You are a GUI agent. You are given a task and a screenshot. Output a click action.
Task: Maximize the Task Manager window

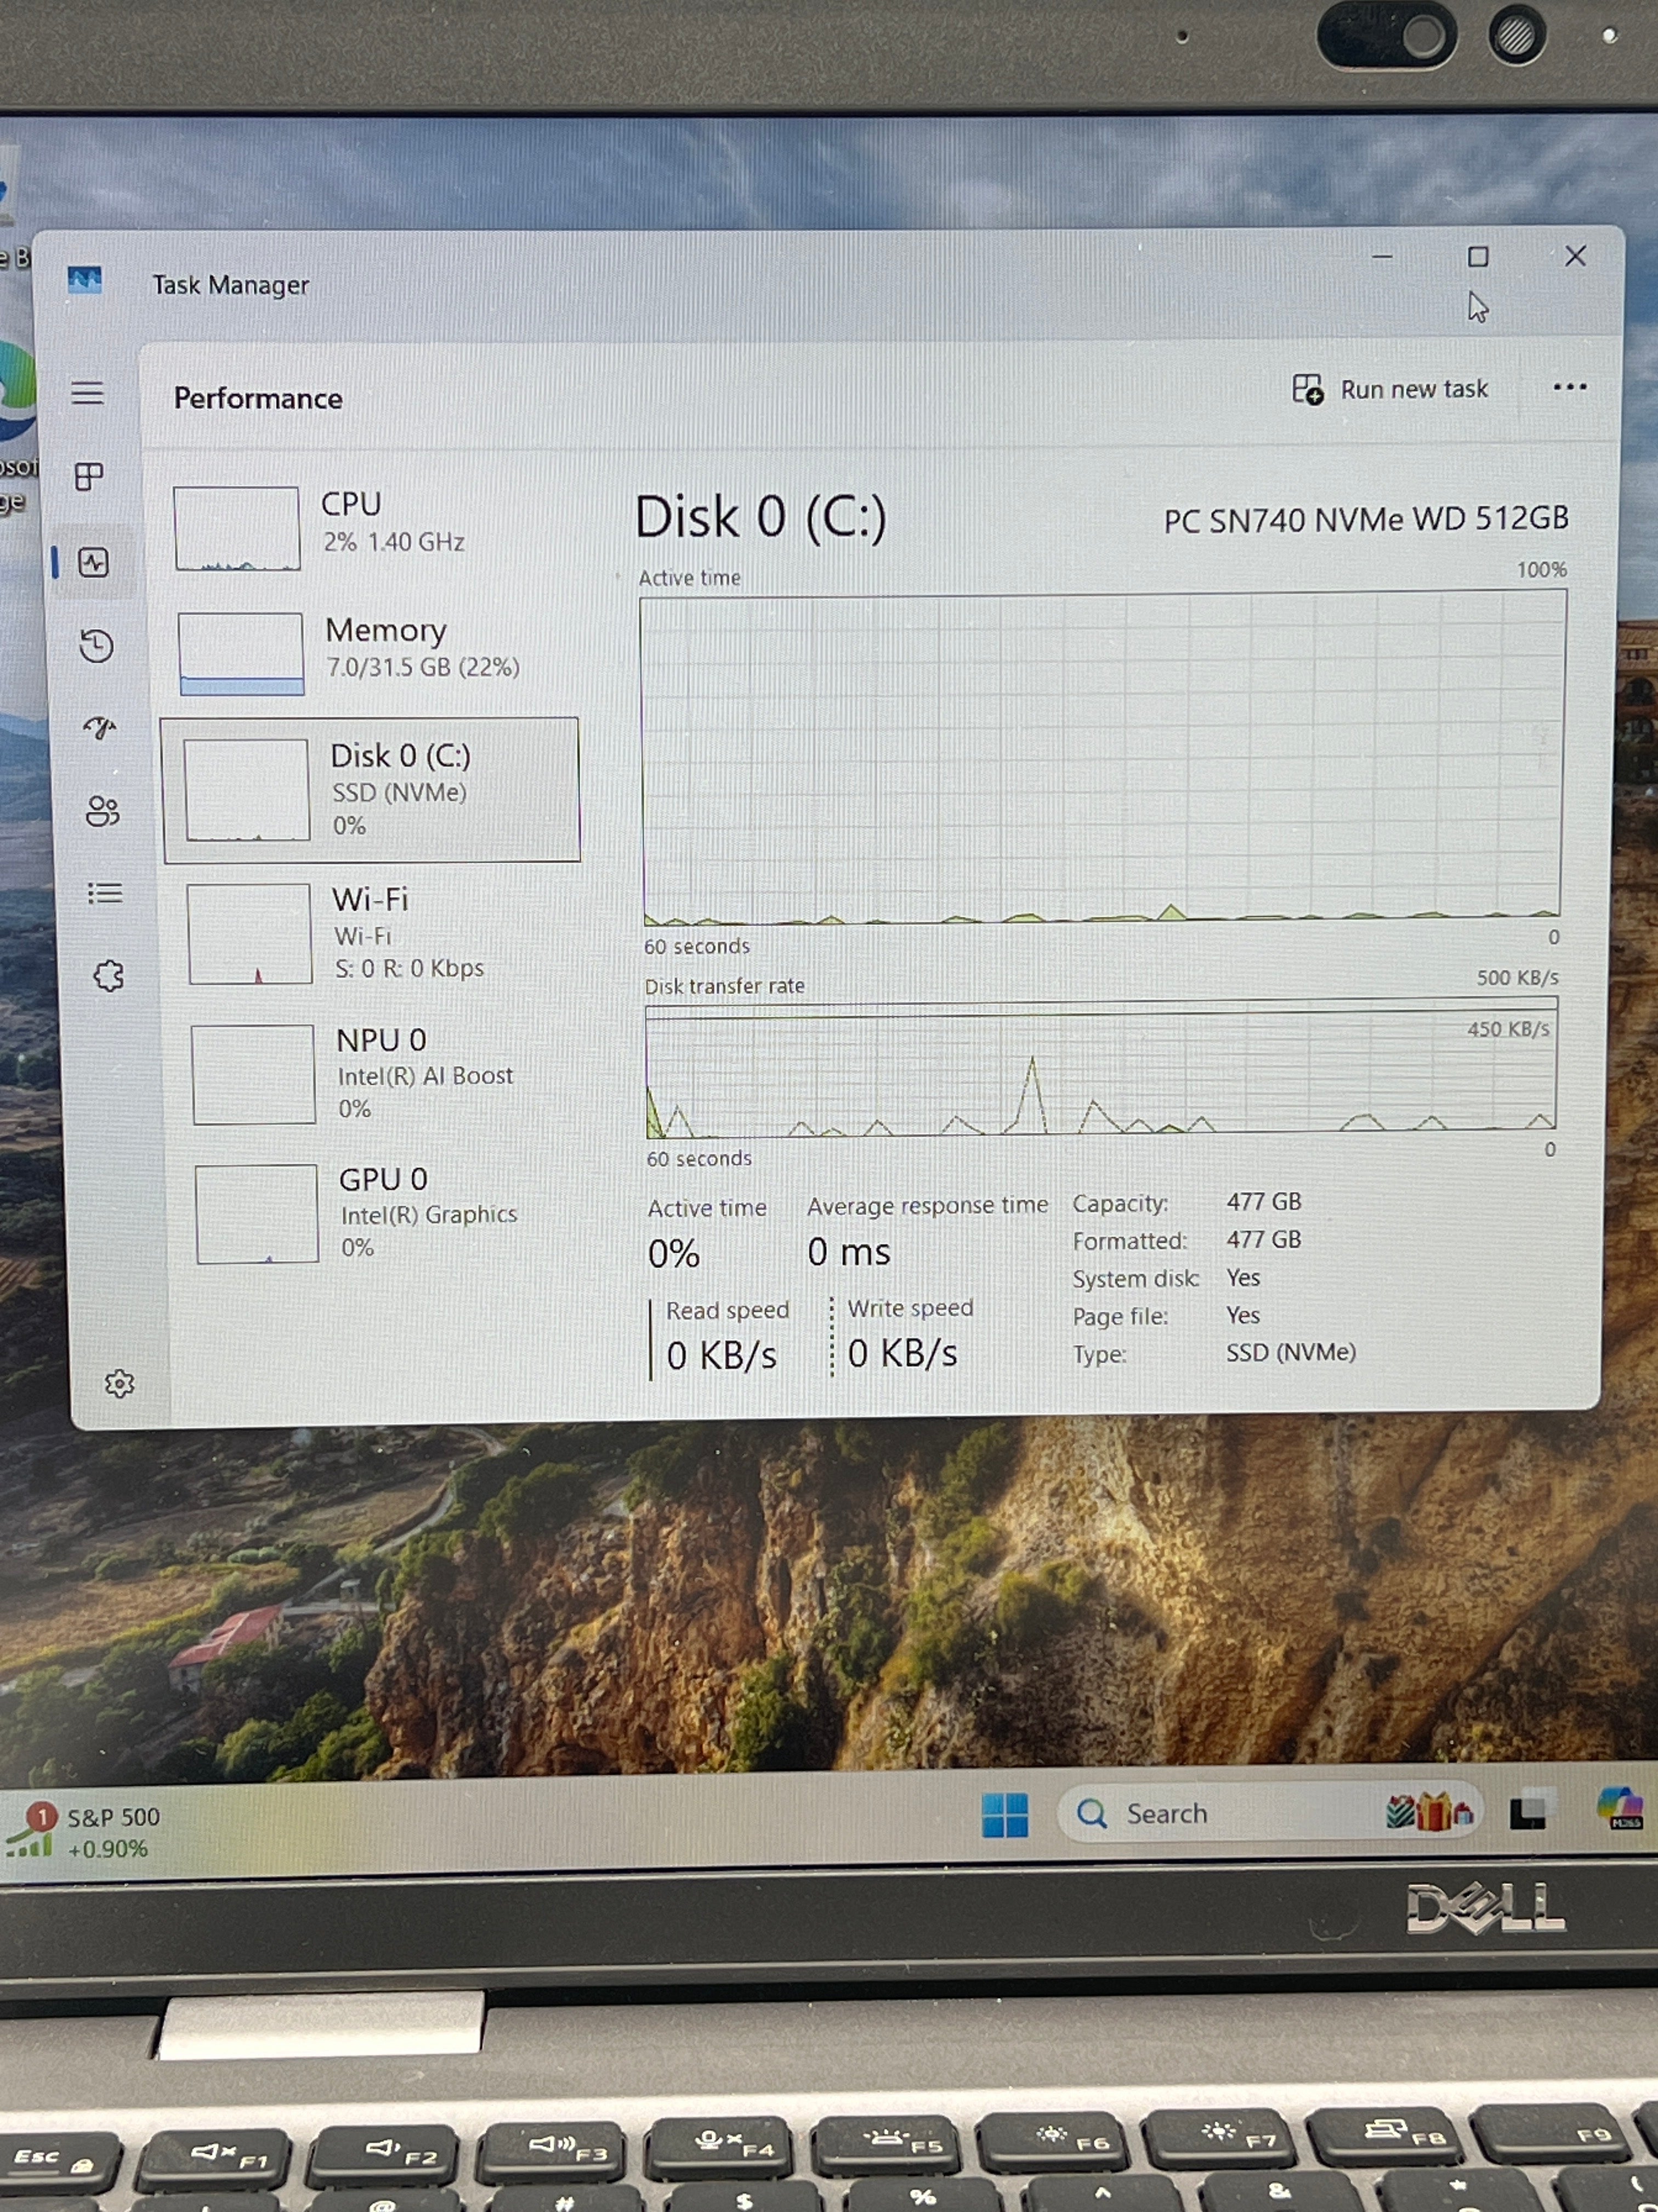[1478, 257]
